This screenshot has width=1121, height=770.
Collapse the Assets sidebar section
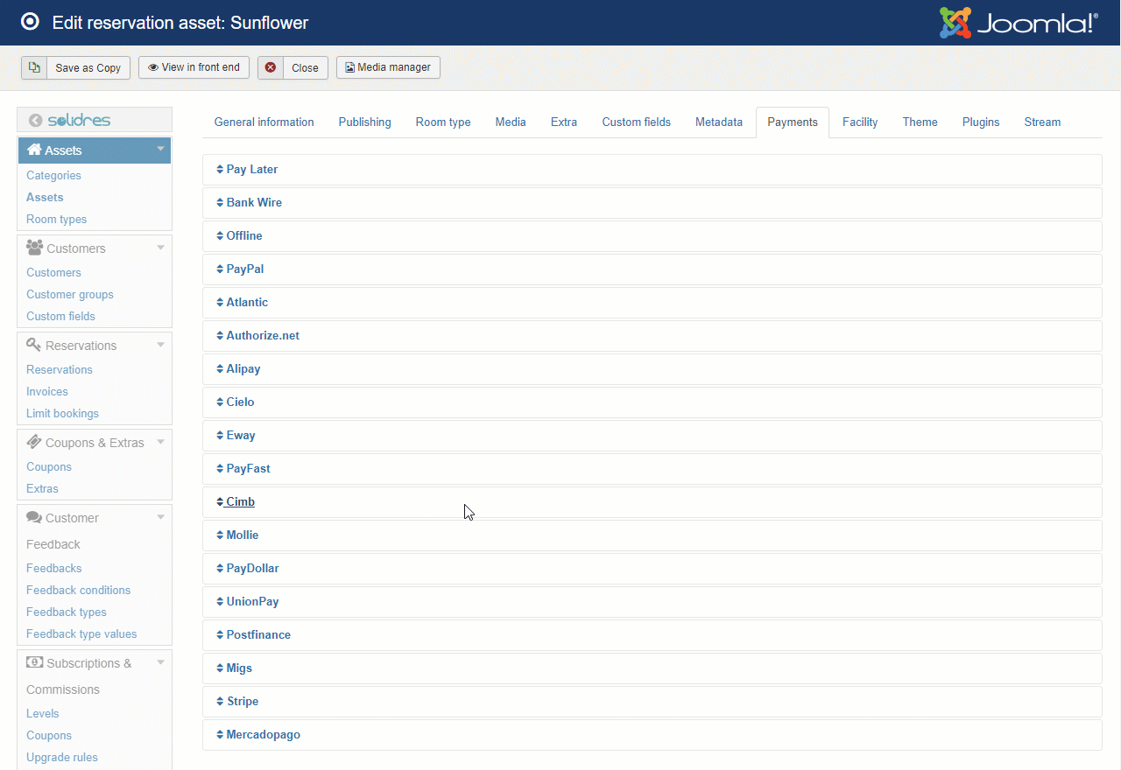tap(160, 150)
